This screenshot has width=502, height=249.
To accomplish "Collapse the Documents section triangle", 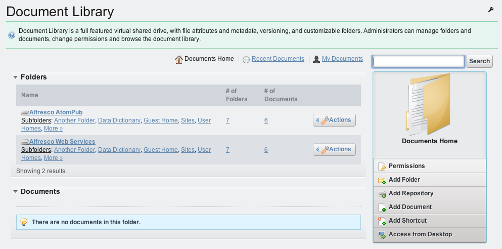I will [15, 192].
